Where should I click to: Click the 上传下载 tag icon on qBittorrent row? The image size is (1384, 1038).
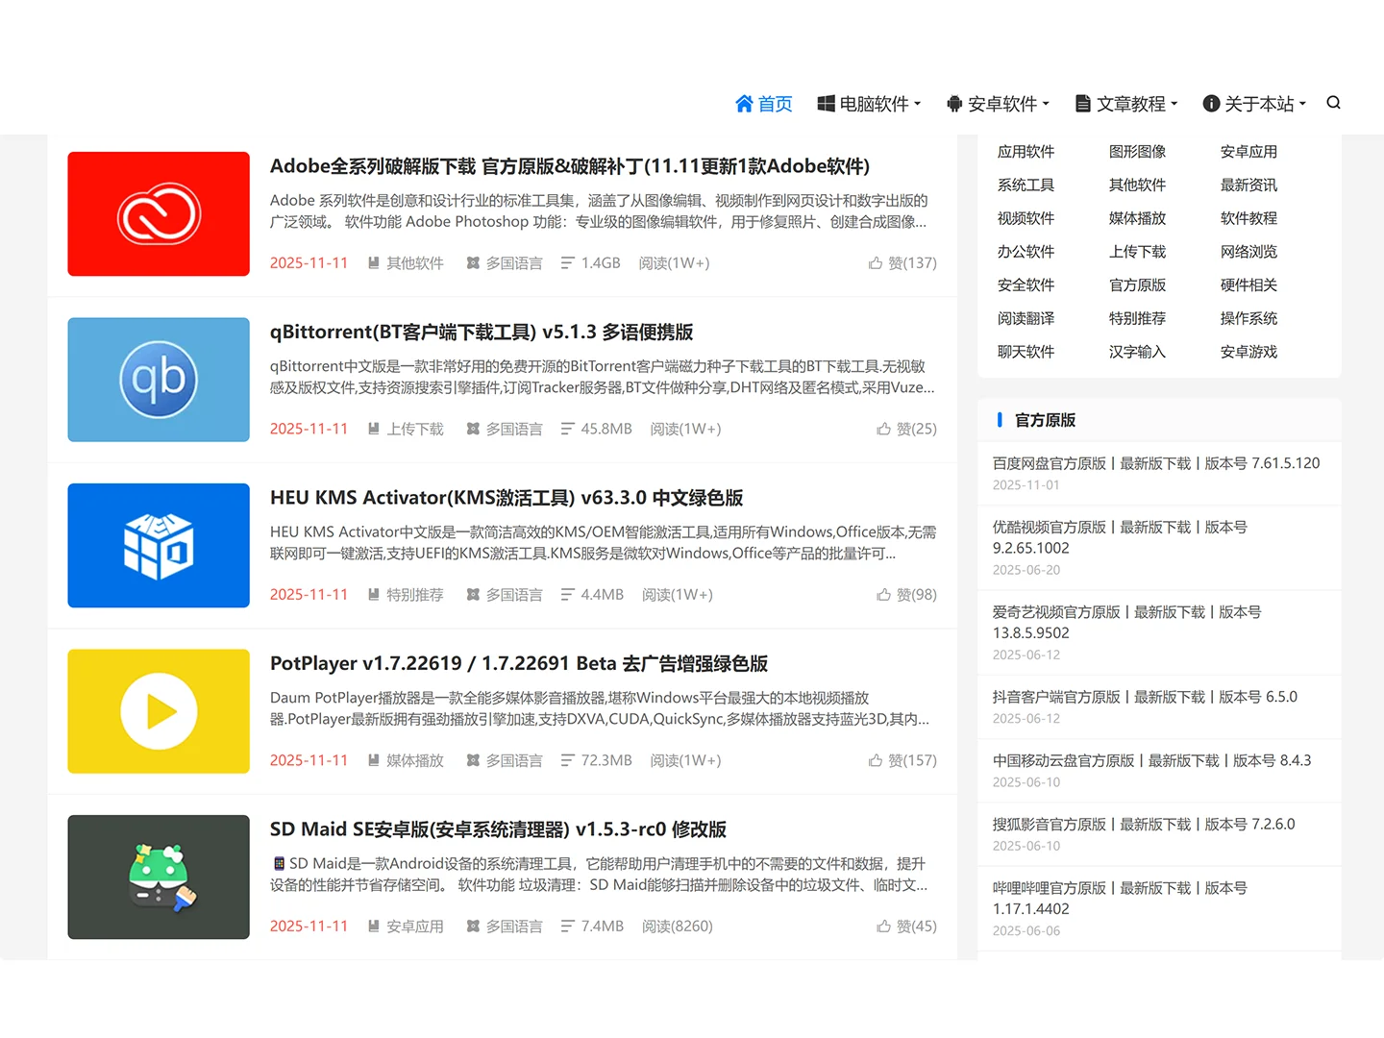pyautogui.click(x=374, y=429)
